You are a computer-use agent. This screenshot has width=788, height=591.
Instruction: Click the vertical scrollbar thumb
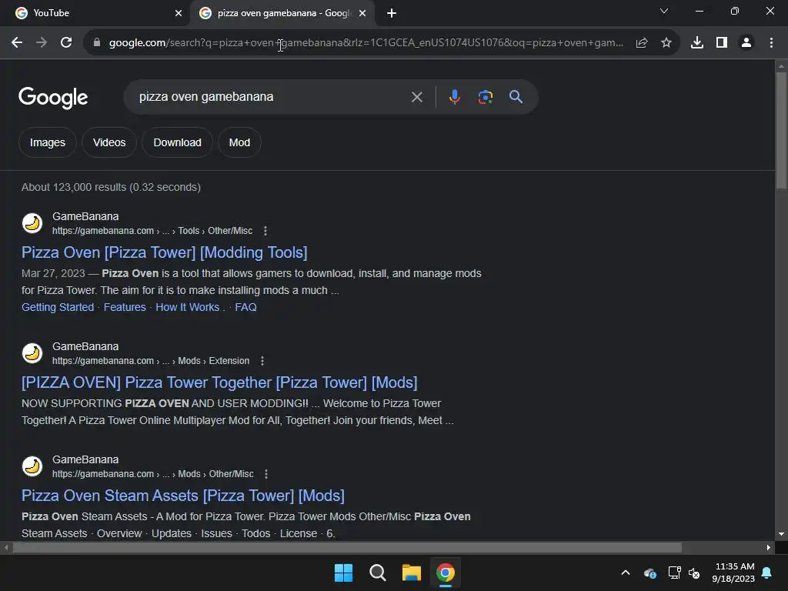[x=781, y=131]
